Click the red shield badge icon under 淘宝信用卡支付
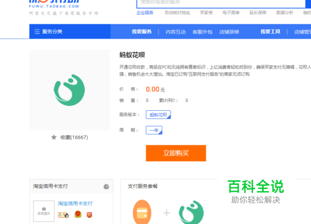 (90, 215)
